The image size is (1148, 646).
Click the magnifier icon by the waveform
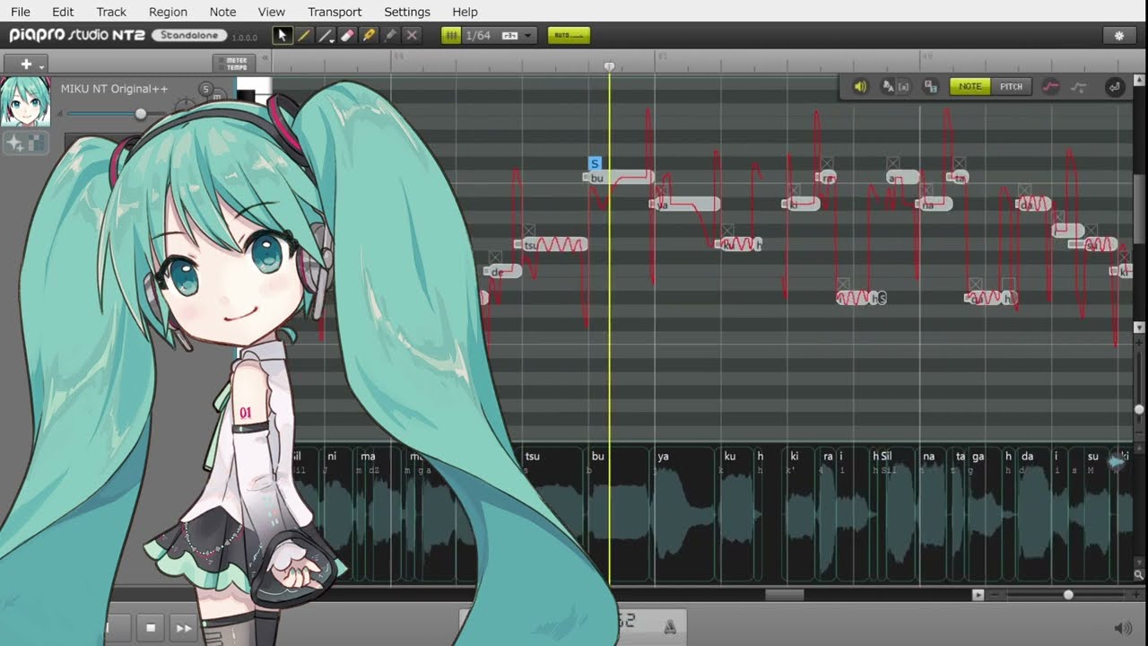coord(1139,575)
